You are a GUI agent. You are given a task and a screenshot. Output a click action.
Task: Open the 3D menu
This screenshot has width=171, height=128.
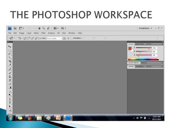pos(58,33)
